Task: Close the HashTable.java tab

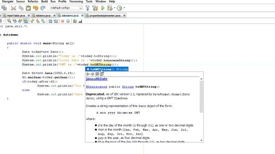Action: pos(29,15)
